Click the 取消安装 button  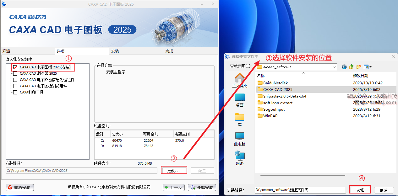[20, 188]
